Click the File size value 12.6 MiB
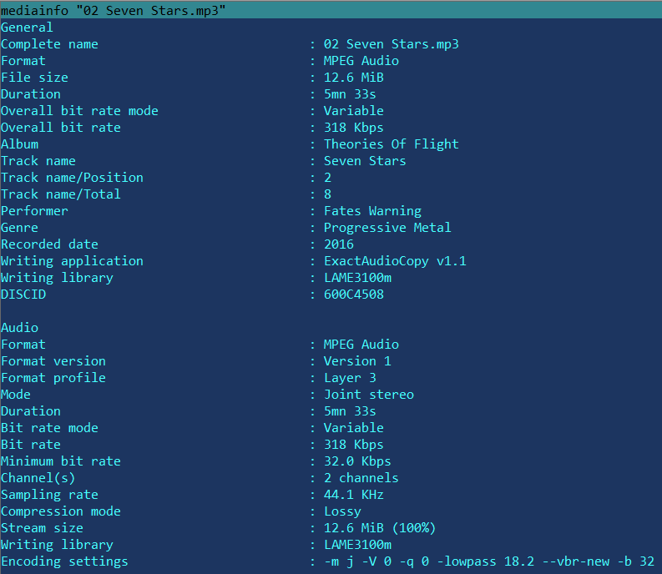662x574 pixels. tap(354, 78)
